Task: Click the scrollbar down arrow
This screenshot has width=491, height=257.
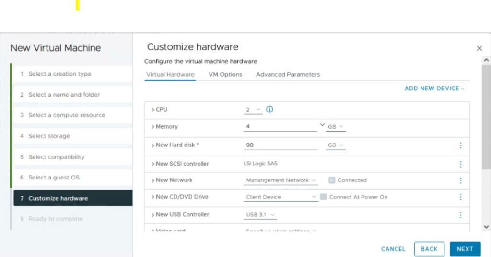Action: click(486, 227)
